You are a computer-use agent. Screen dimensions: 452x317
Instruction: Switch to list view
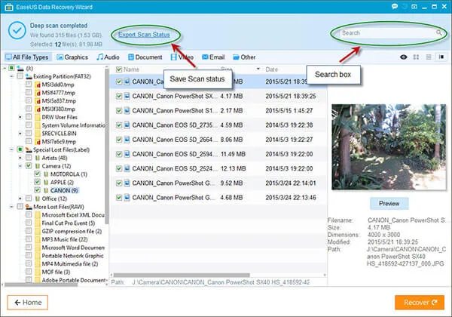(x=429, y=57)
